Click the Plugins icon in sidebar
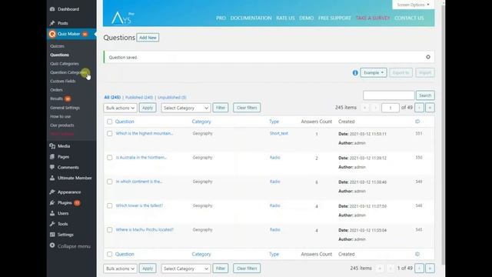Screen dimensions: 492x277 [52, 202]
